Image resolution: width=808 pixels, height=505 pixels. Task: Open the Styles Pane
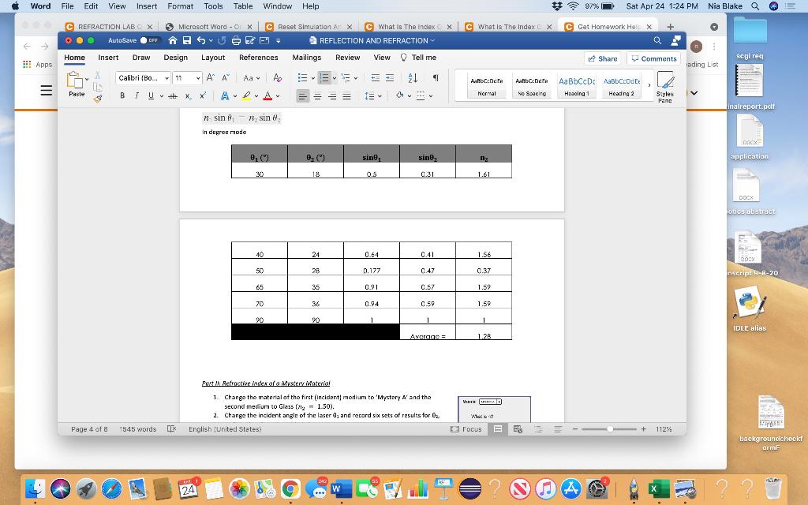[x=665, y=87]
